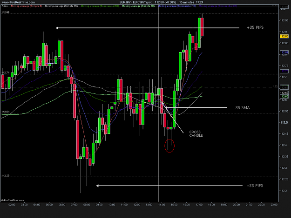Select the Price legend label
This screenshot has height=218, width=291.
[x=5, y=6]
